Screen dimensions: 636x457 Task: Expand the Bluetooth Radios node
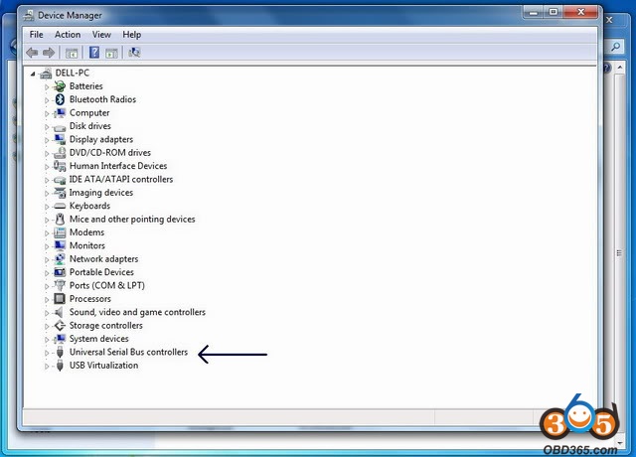click(47, 100)
